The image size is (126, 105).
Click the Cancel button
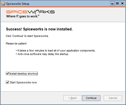113,98
